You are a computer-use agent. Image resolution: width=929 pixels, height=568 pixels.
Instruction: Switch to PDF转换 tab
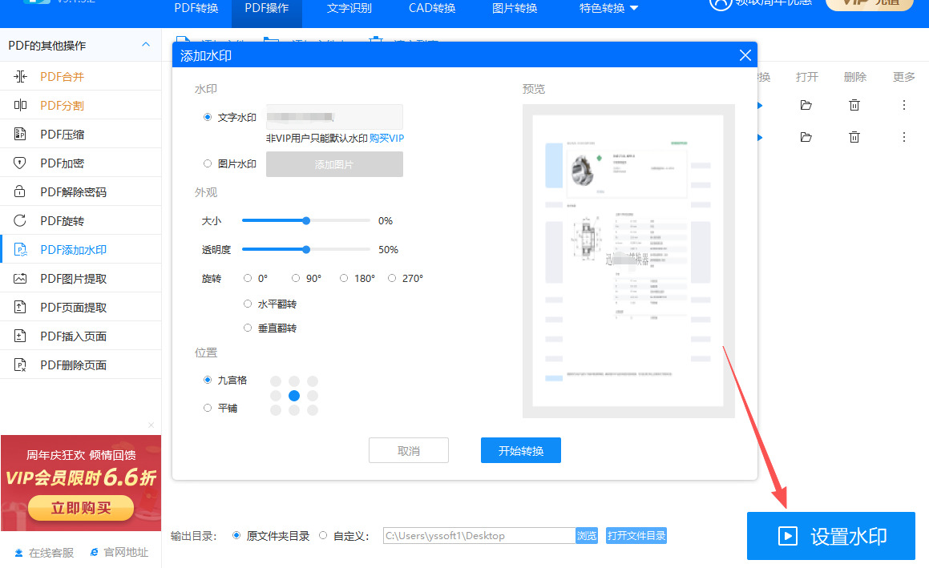tap(196, 8)
